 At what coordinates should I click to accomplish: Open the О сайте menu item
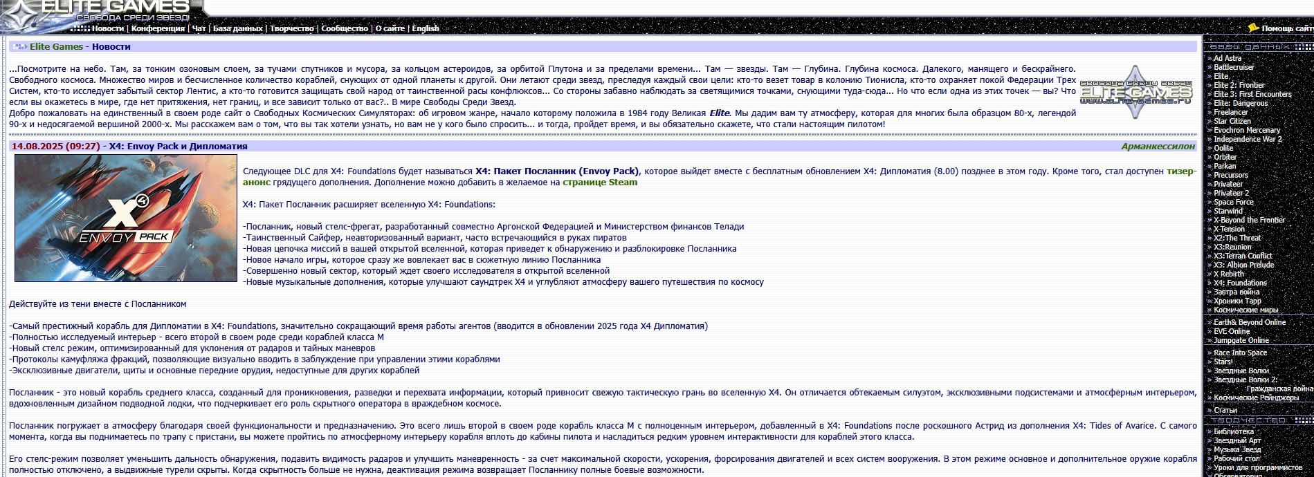click(390, 28)
